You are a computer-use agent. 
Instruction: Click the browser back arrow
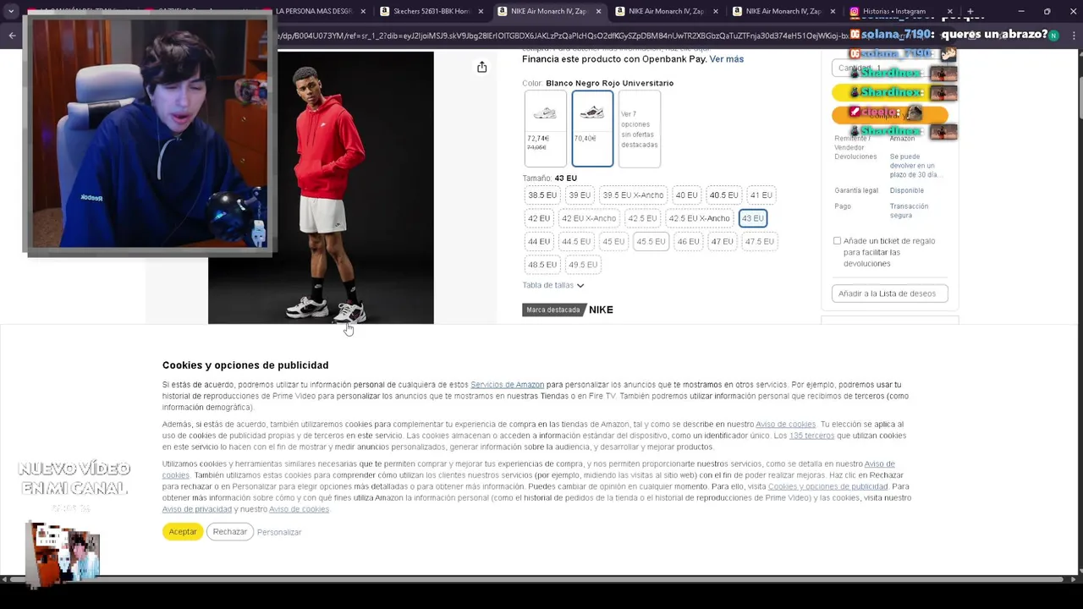click(x=12, y=35)
